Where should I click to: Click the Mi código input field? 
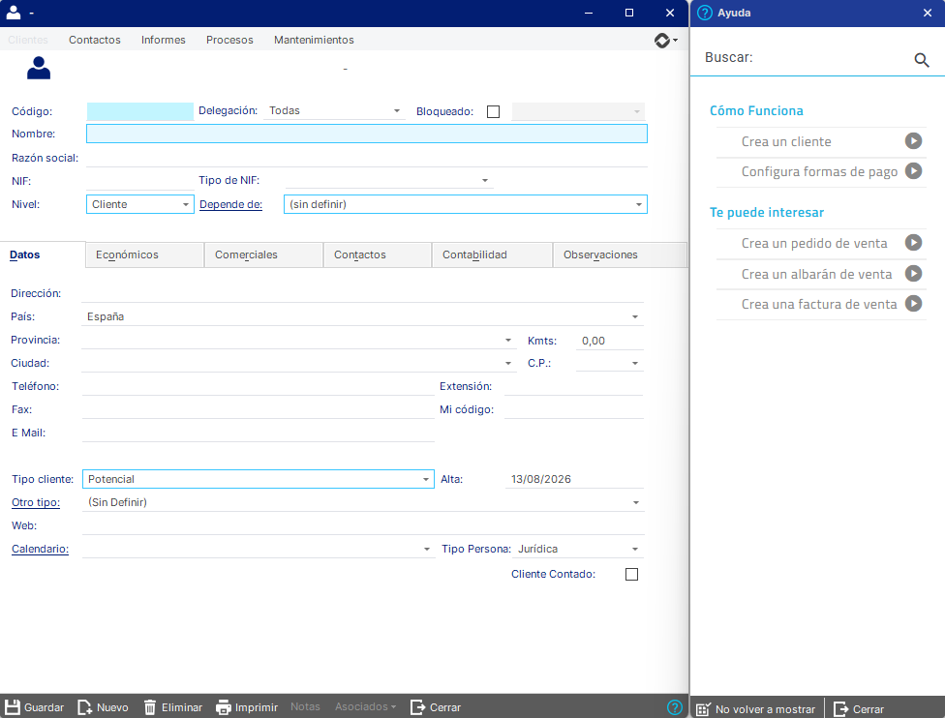pos(574,410)
